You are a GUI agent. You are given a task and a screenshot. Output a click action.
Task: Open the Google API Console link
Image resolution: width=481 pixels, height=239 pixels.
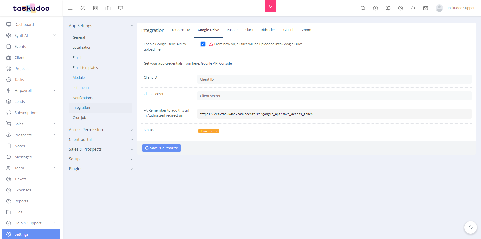click(216, 63)
